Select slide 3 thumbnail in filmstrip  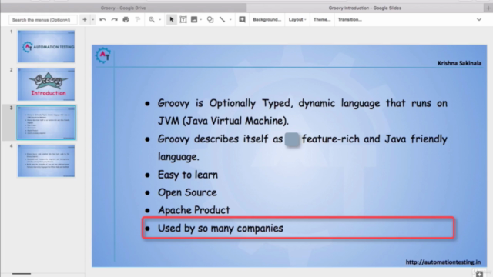[46, 122]
